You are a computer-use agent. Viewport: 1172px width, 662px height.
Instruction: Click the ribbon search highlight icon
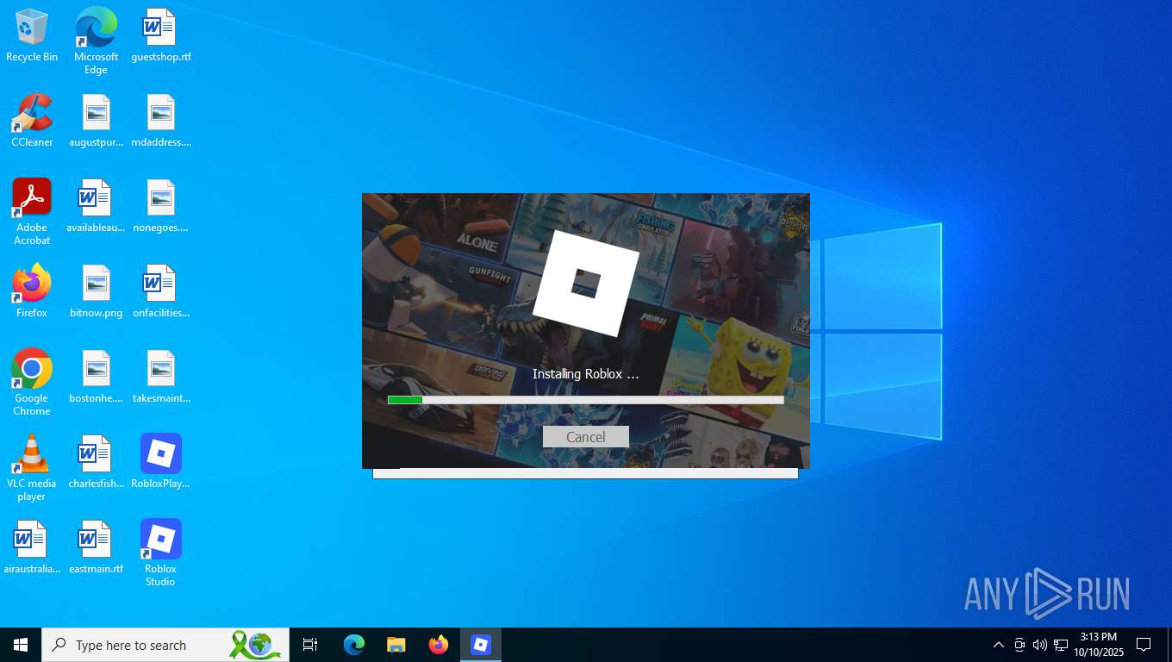(256, 645)
